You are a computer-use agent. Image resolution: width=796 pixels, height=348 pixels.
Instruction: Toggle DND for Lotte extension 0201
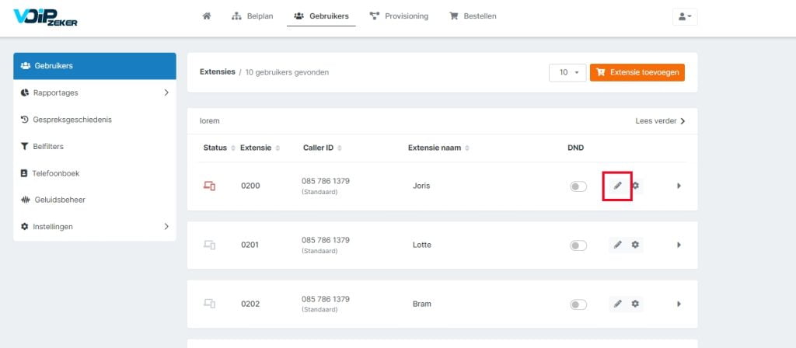pyautogui.click(x=578, y=245)
